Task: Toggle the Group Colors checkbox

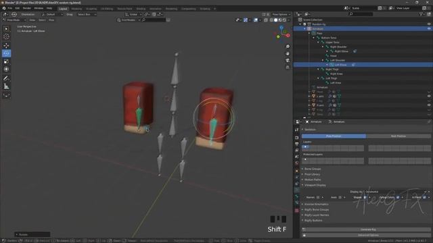Action: (x=398, y=197)
